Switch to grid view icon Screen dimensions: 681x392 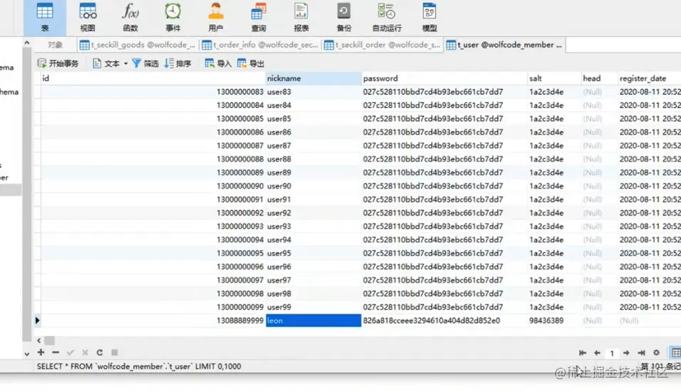(676, 352)
